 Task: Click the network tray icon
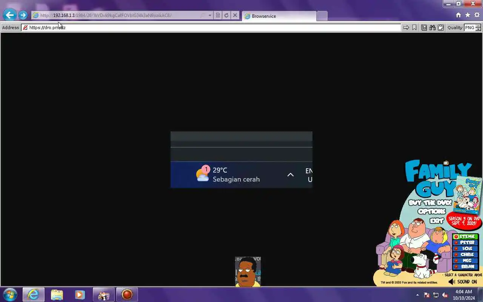(436, 295)
